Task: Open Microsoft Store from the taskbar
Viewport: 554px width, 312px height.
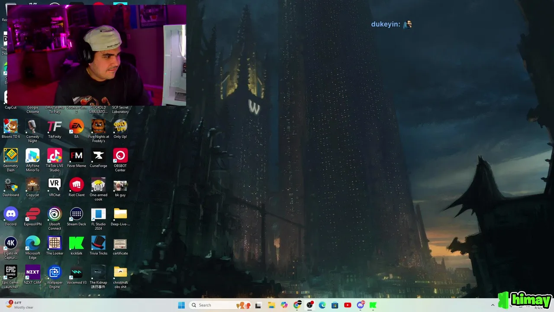Action: point(335,305)
